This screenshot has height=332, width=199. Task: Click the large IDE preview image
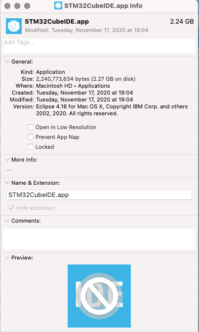point(99,296)
